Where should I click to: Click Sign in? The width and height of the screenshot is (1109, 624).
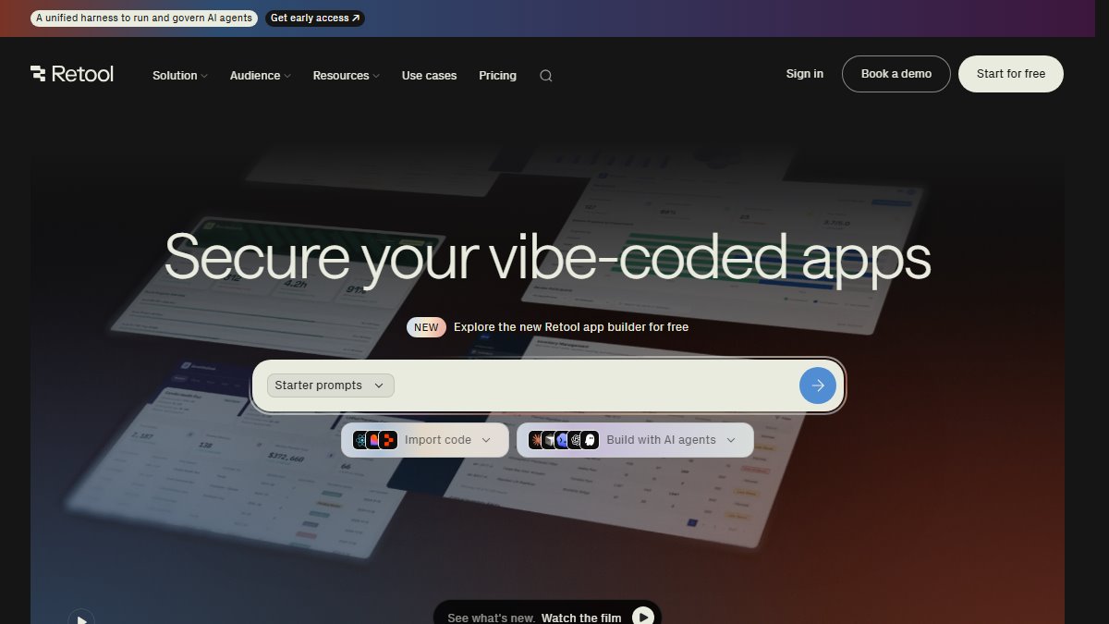click(805, 74)
